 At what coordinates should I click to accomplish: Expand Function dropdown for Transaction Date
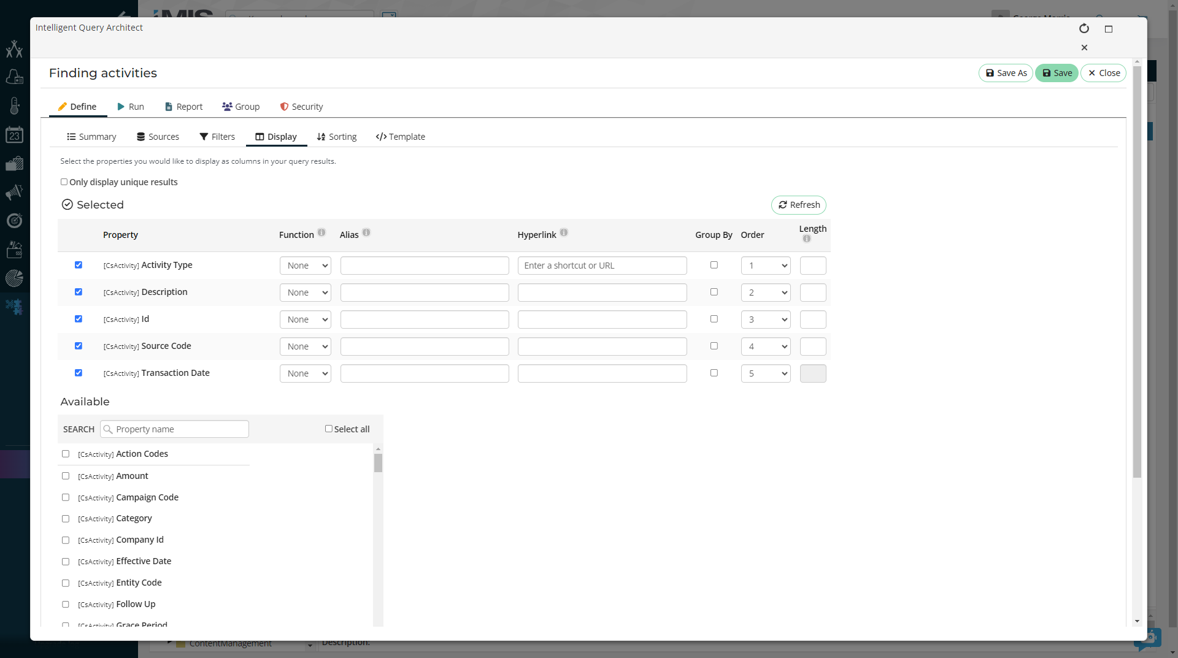coord(306,373)
